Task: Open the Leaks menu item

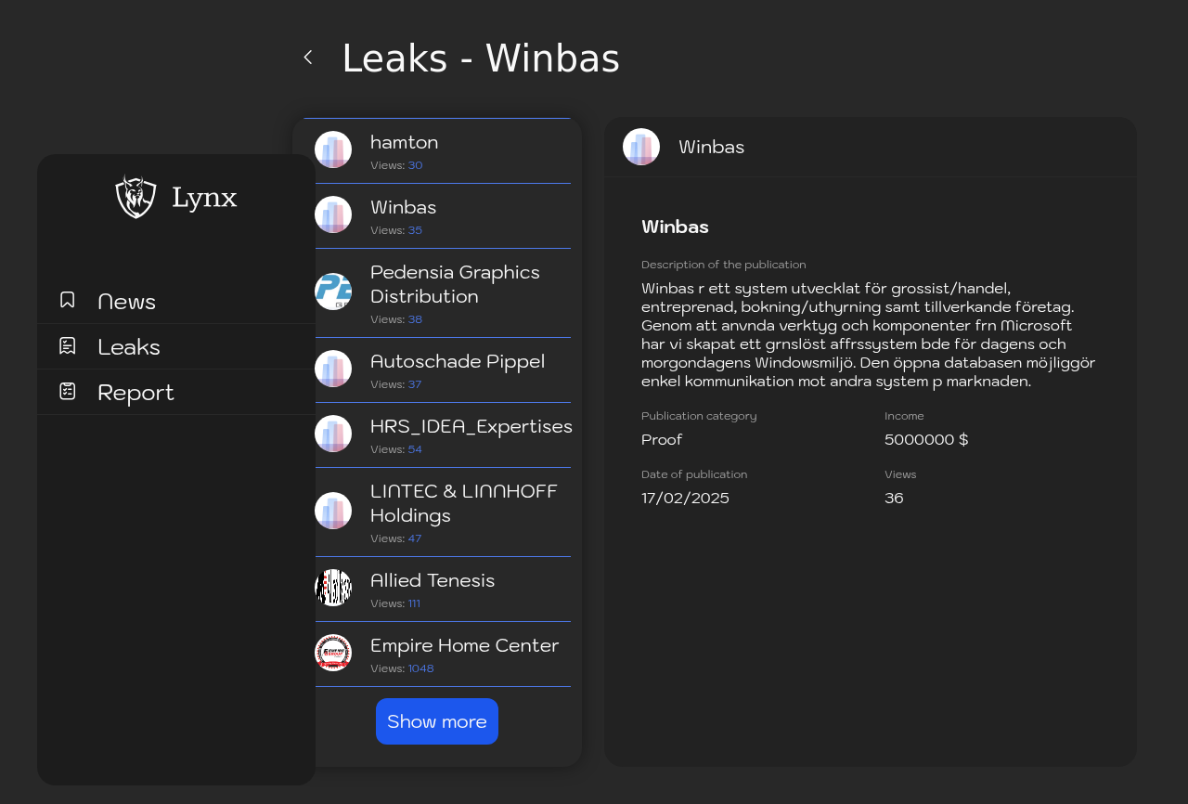Action: [x=176, y=346]
